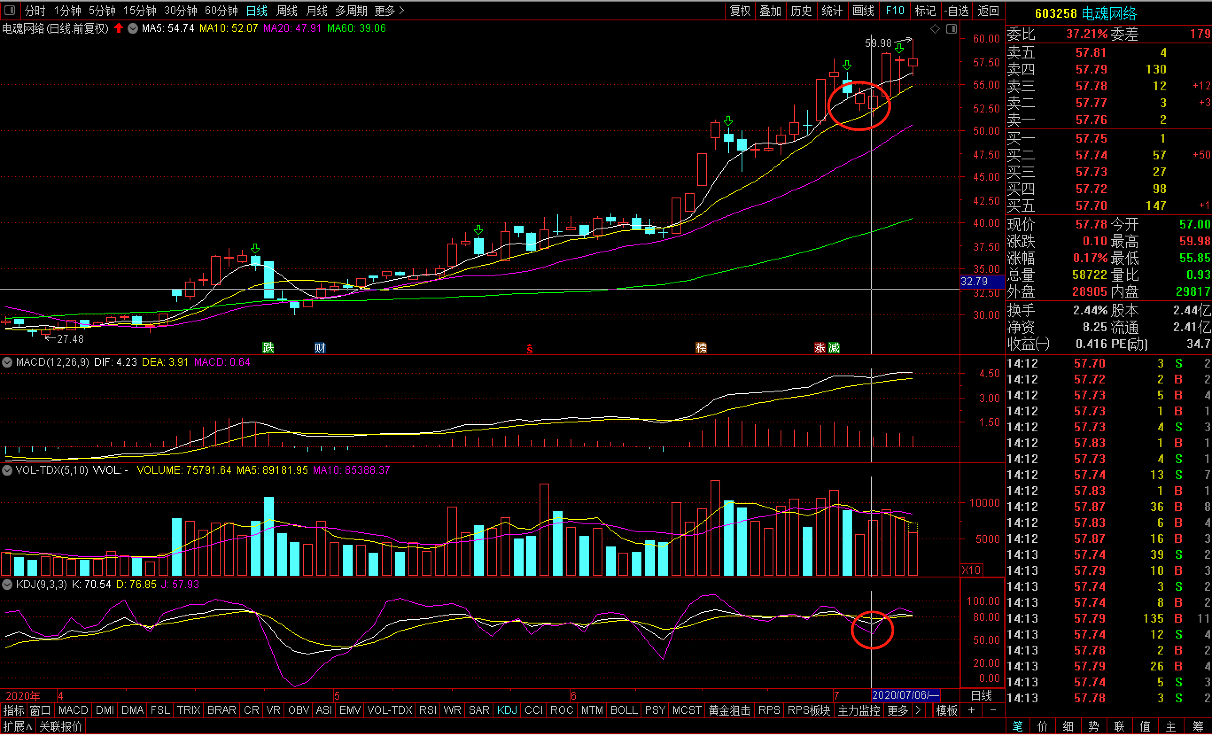Select the 主力监控 indicator tab
The height and width of the screenshot is (736, 1212).
858,711
